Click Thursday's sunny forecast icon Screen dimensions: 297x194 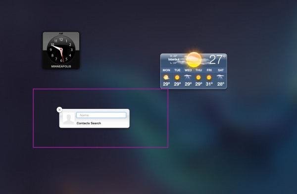pos(198,78)
